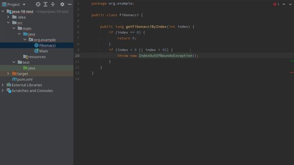Click the java-18-test project module icon
The height and width of the screenshot is (165, 294).
(x=9, y=11)
